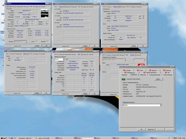Click the Z title icon of the CPU-Z Memory window

pyautogui.click(x=5, y=51)
